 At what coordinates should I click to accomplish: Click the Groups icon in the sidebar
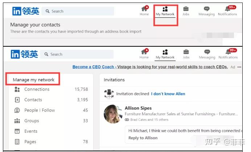coord(17,121)
